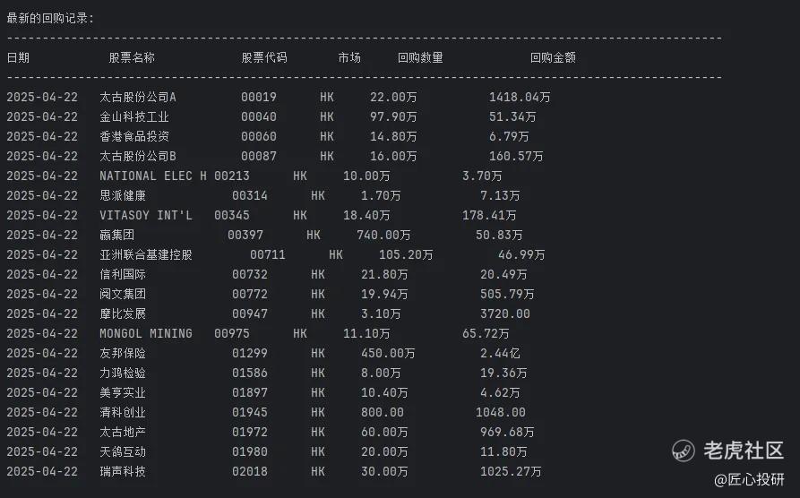Click the 市场 column header
Viewport: 800px width, 498px height.
(x=349, y=57)
